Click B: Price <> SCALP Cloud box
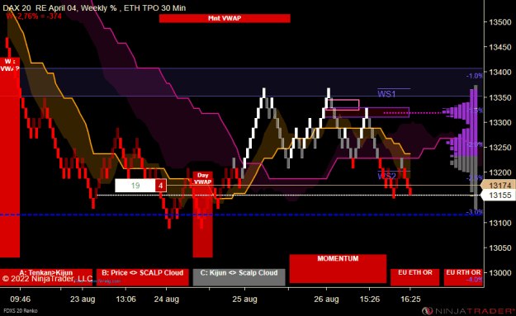 pyautogui.click(x=143, y=277)
